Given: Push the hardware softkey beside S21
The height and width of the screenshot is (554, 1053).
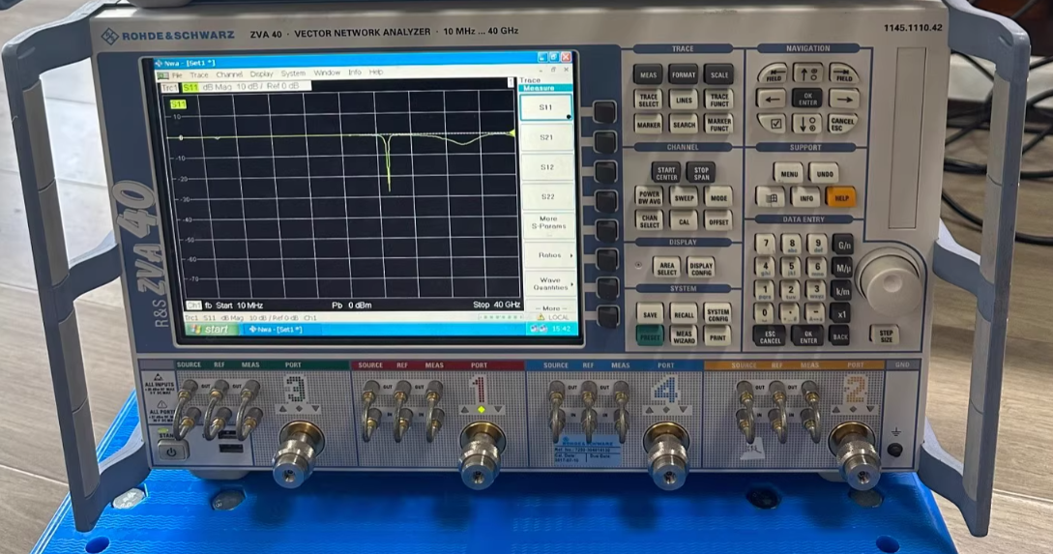Looking at the screenshot, I should point(604,141).
